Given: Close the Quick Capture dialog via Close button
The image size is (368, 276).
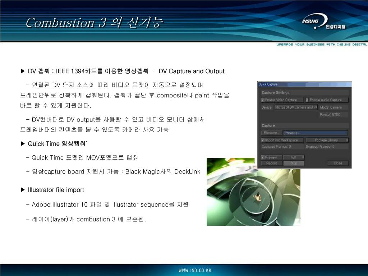Looking at the screenshot, I should [338, 163].
